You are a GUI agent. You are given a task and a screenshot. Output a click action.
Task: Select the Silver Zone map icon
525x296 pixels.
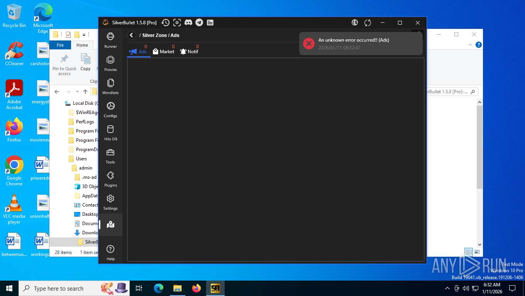111,225
